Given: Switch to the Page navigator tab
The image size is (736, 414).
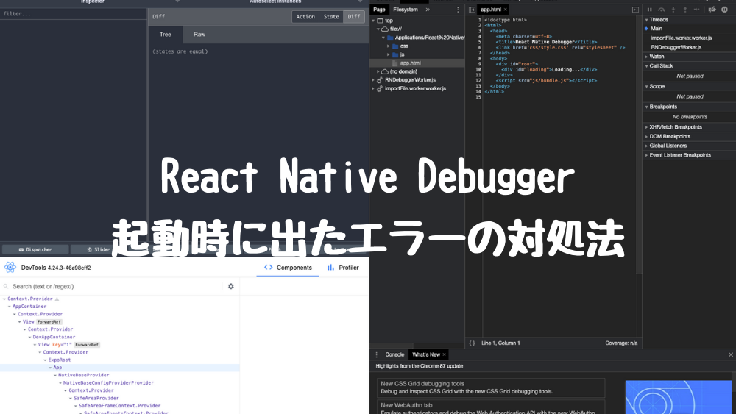Looking at the screenshot, I should (379, 10).
